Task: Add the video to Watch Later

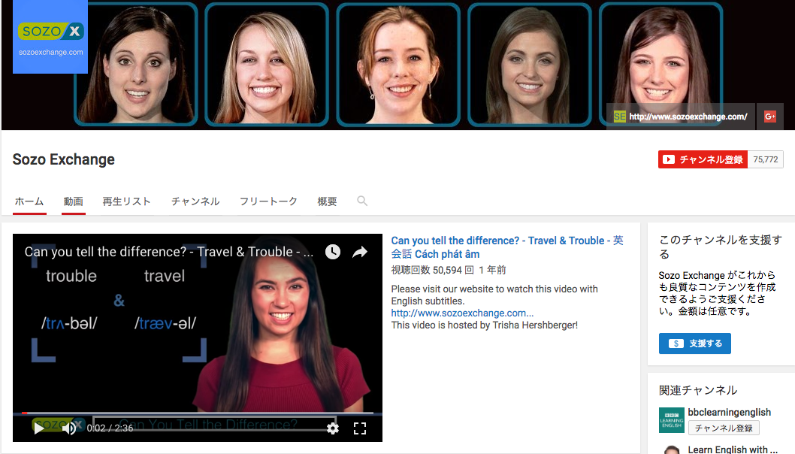Action: pos(333,252)
